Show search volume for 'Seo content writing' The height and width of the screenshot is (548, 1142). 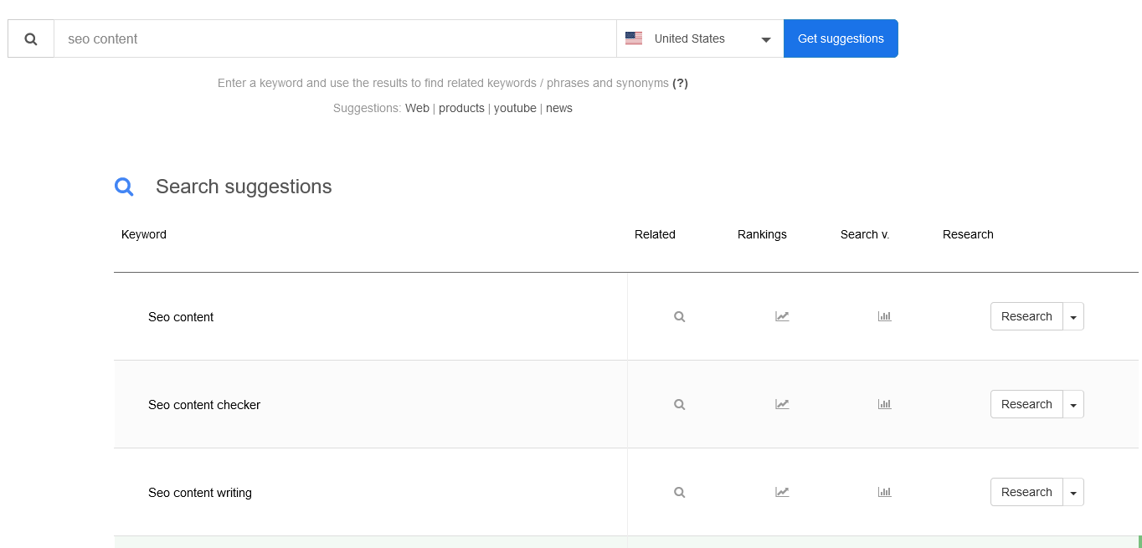(884, 492)
